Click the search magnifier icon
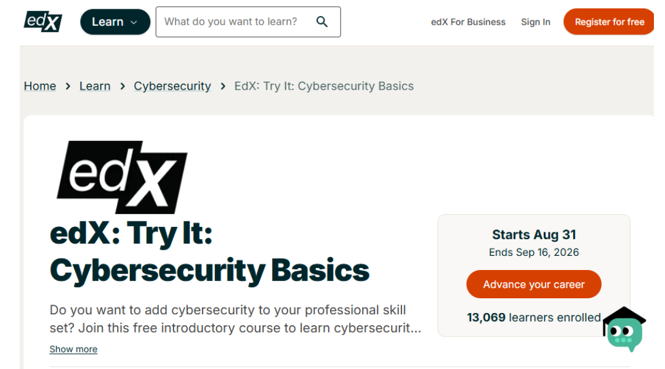665x369 pixels. pos(322,22)
